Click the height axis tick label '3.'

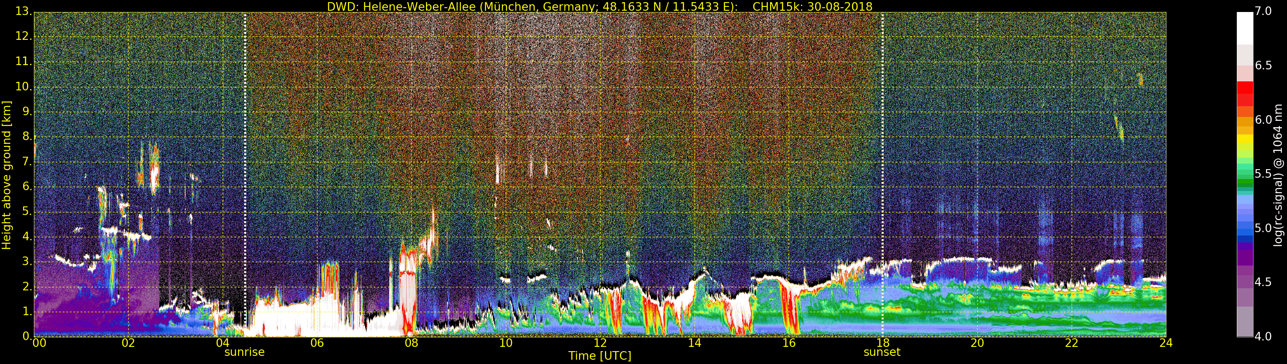click(x=27, y=261)
